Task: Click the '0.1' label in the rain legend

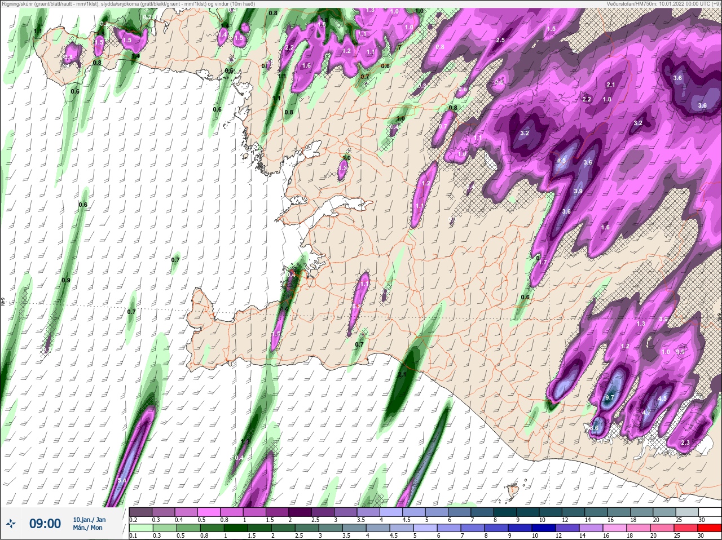Action: 133,535
